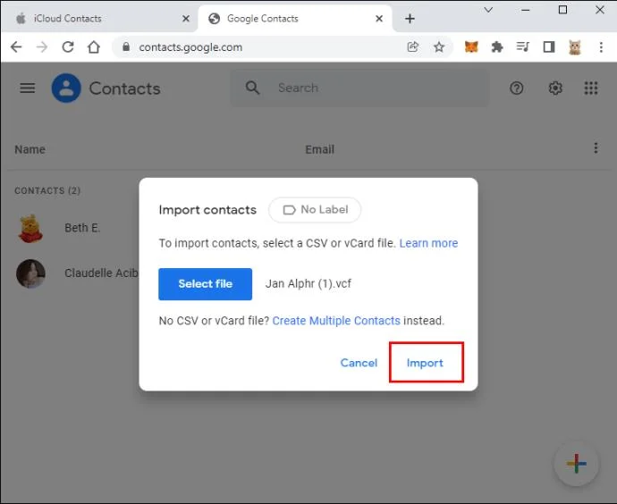Screen dimensions: 617x504
Task: Open the Learn more link
Action: coord(428,243)
